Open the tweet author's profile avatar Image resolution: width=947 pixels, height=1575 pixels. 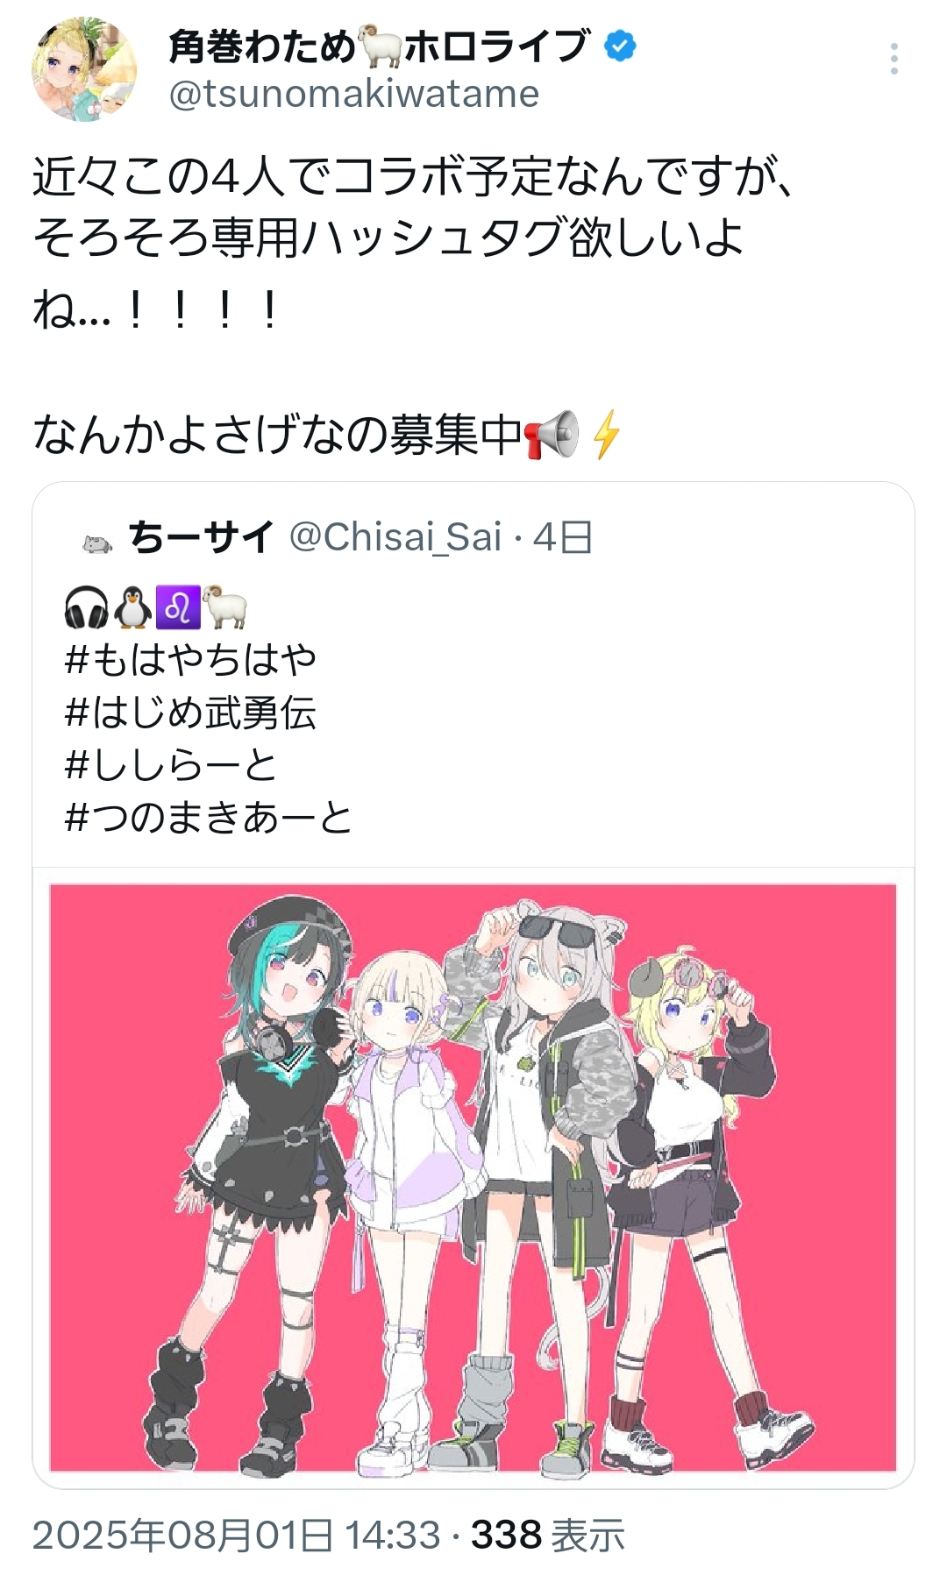click(84, 68)
